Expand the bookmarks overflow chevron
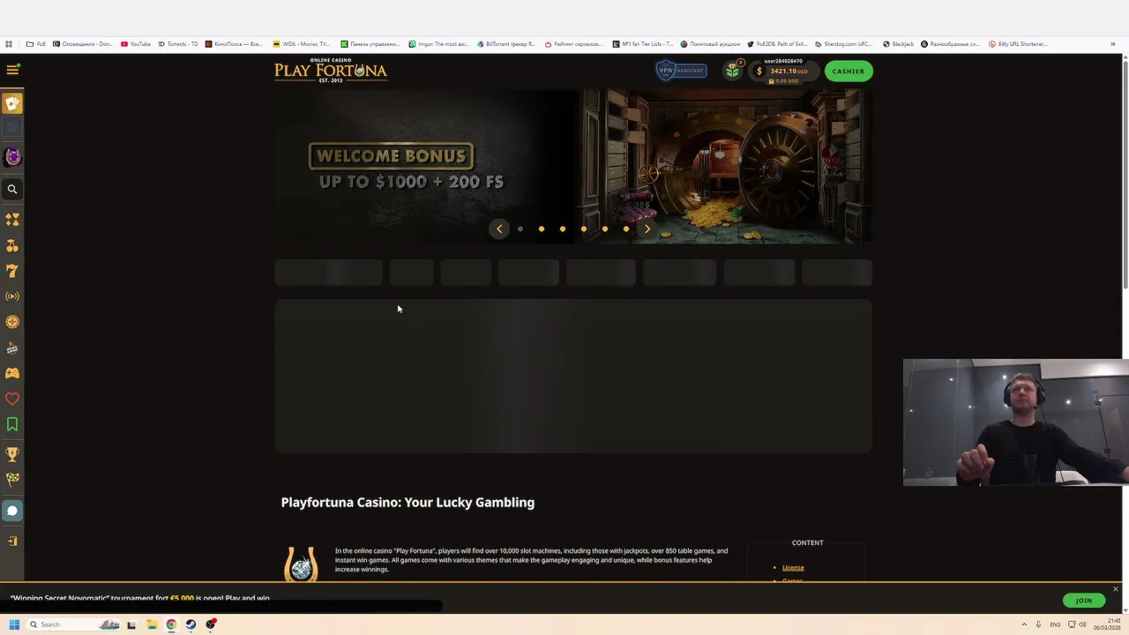Viewport: 1129px width, 635px height. coord(1113,44)
